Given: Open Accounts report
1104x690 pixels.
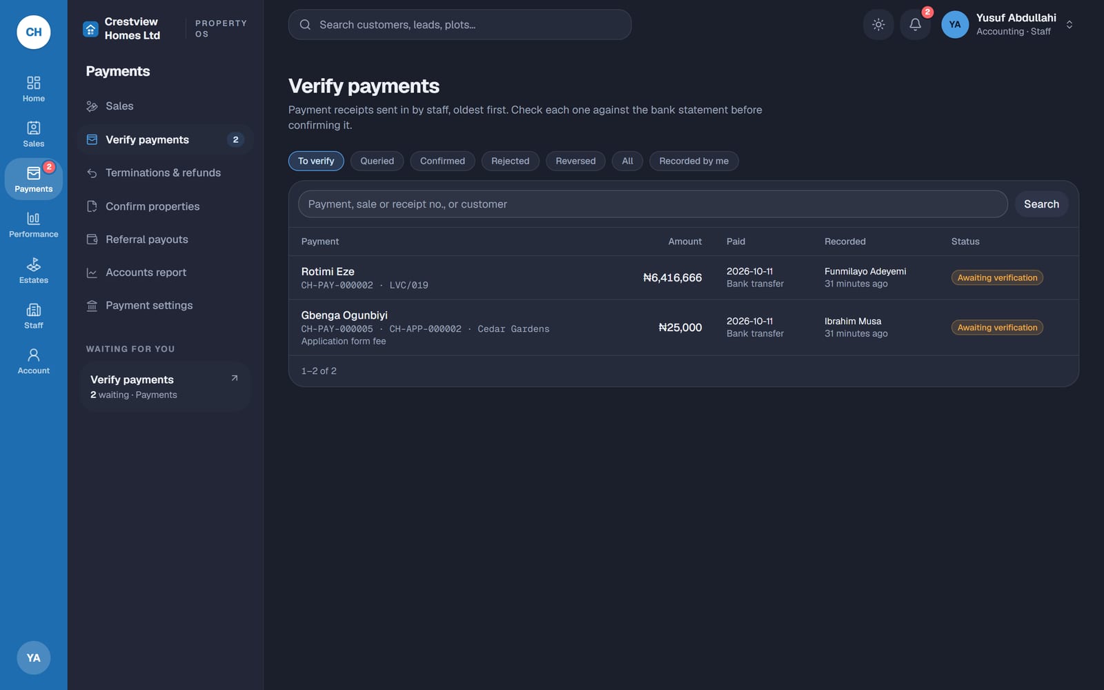Looking at the screenshot, I should tap(165, 273).
